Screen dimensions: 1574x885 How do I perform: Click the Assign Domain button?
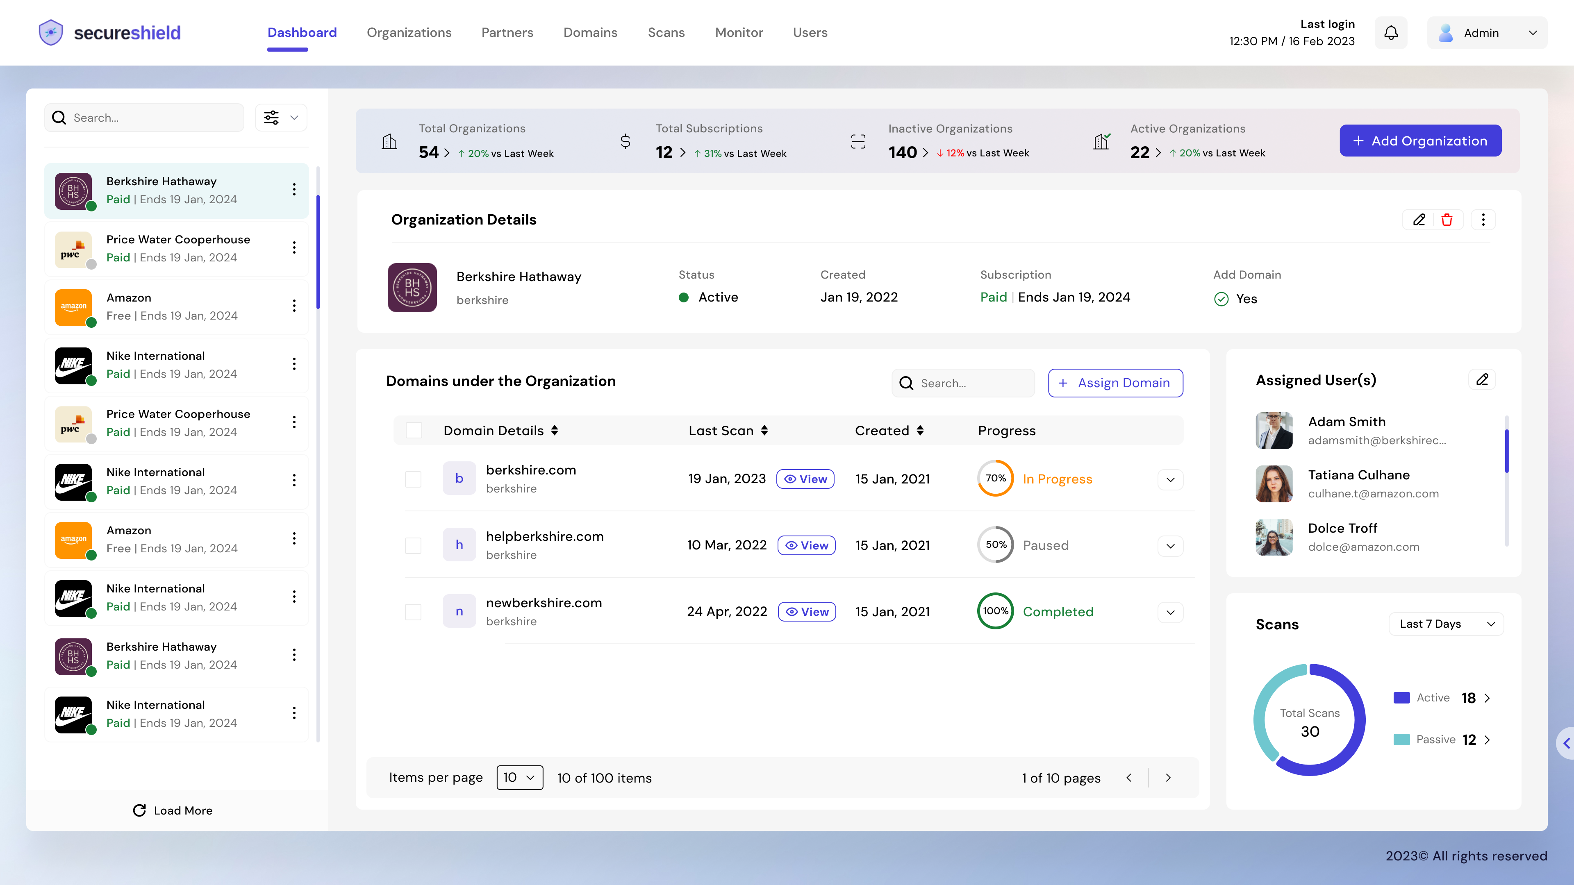point(1115,383)
